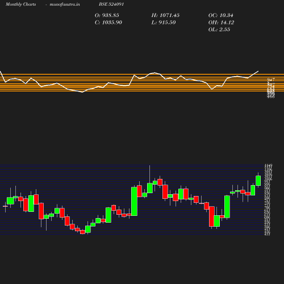Click the lowest red candlestick at the chart's bottom

click(x=82, y=232)
